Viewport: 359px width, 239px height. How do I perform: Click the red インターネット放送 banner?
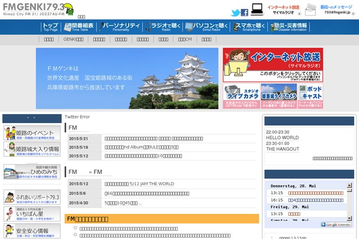[273, 65]
